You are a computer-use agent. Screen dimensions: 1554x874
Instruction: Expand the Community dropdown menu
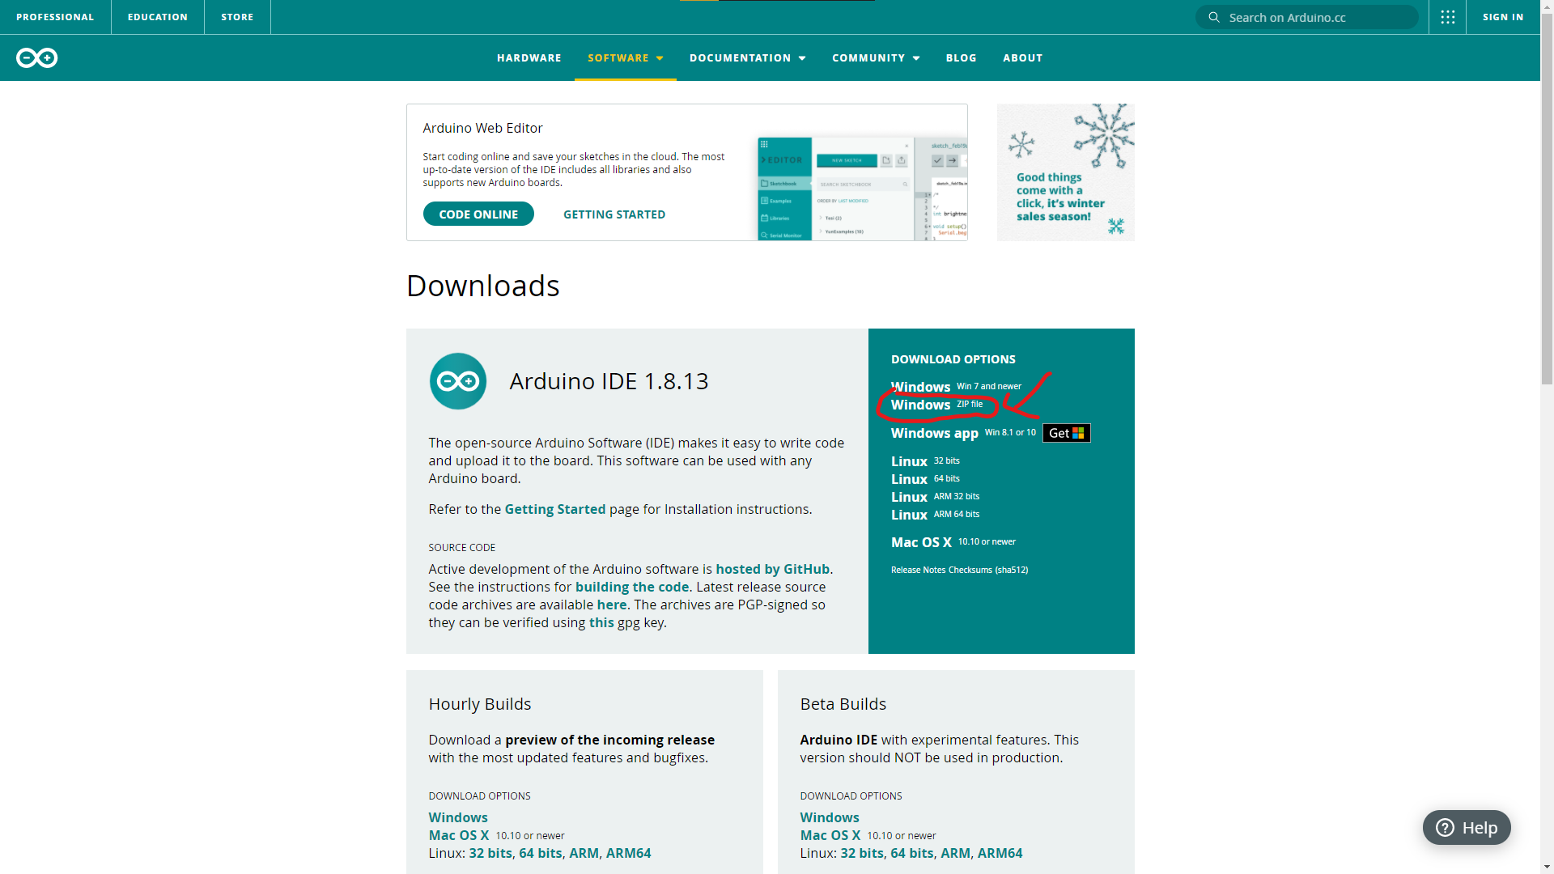pyautogui.click(x=876, y=57)
